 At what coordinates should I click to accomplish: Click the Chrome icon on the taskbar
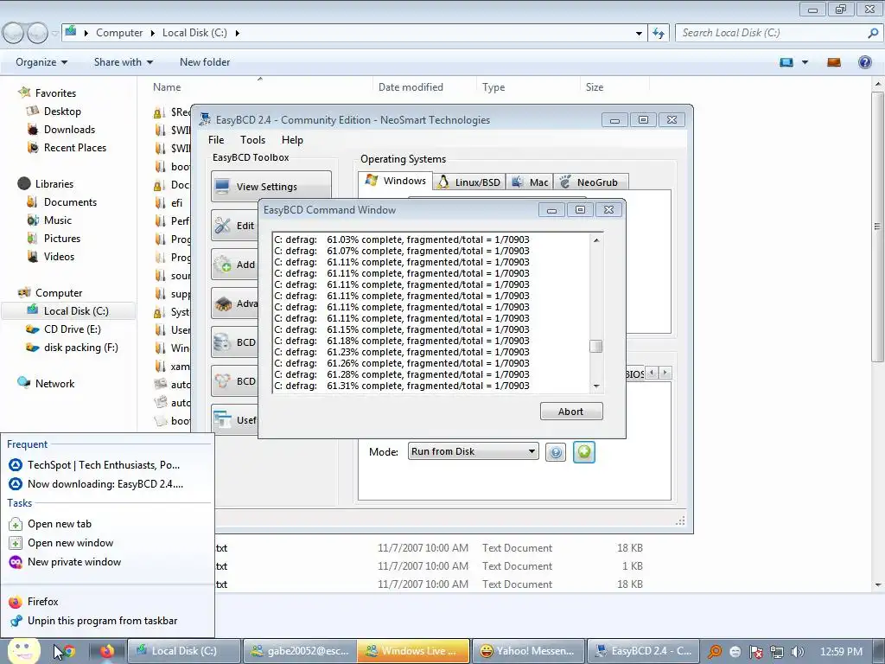(x=68, y=651)
